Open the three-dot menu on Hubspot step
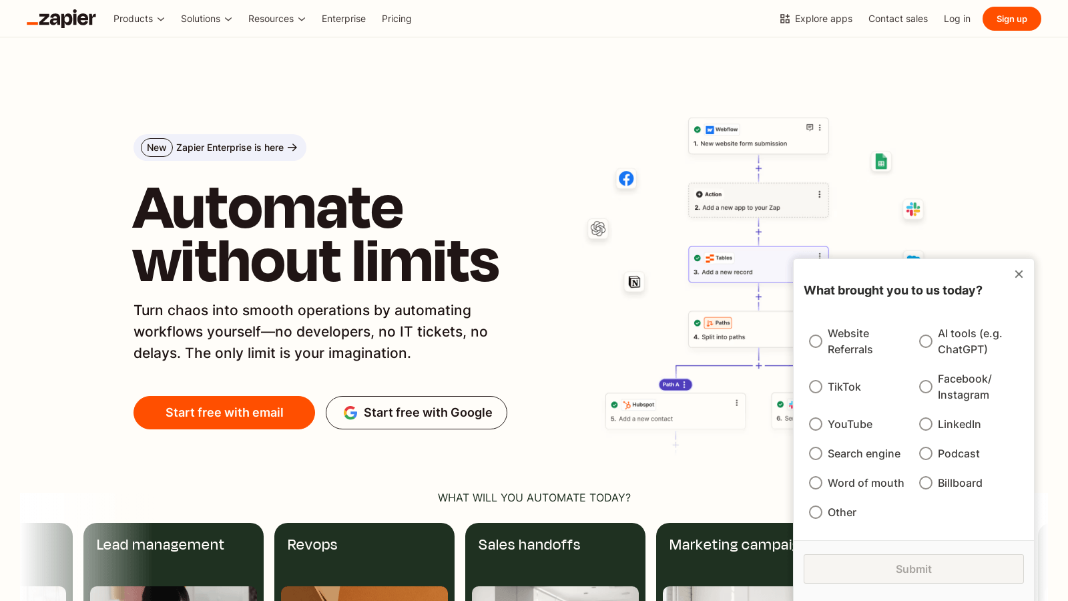This screenshot has height=601, width=1068. pyautogui.click(x=737, y=403)
